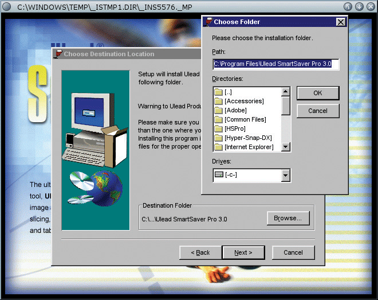Select the [Hyper-Snap-DX] directory entry
The image size is (378, 300).
coord(248,138)
